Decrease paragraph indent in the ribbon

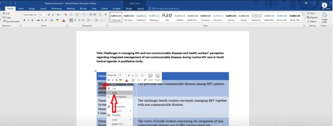coord(91,15)
